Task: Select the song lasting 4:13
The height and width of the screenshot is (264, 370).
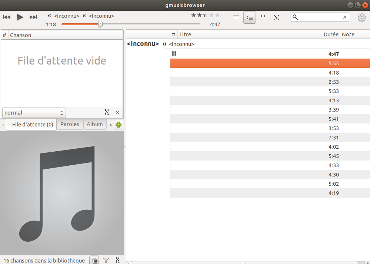Action: click(270, 100)
